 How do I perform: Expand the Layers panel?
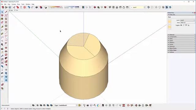(x=181, y=41)
